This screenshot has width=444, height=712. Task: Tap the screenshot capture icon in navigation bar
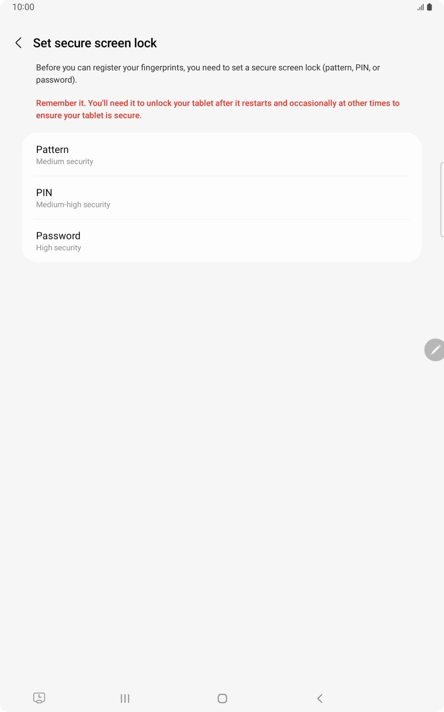(x=39, y=698)
